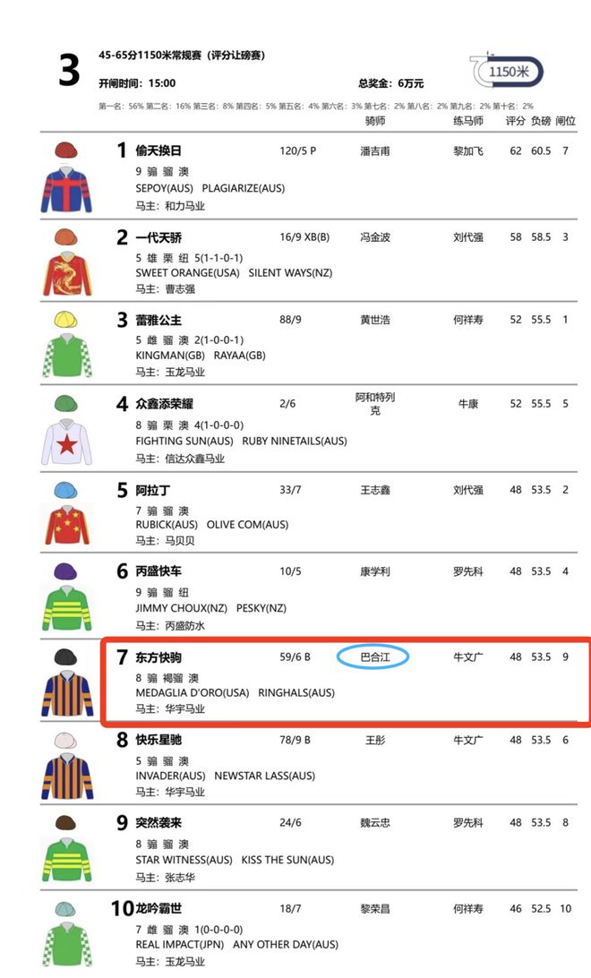Viewport: 591px width, 978px height.
Task: Select the 负磅 column header
Action: [x=541, y=121]
